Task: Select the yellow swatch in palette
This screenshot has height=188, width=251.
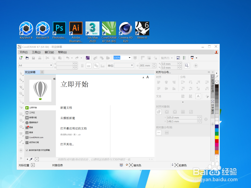Action: coord(217,137)
